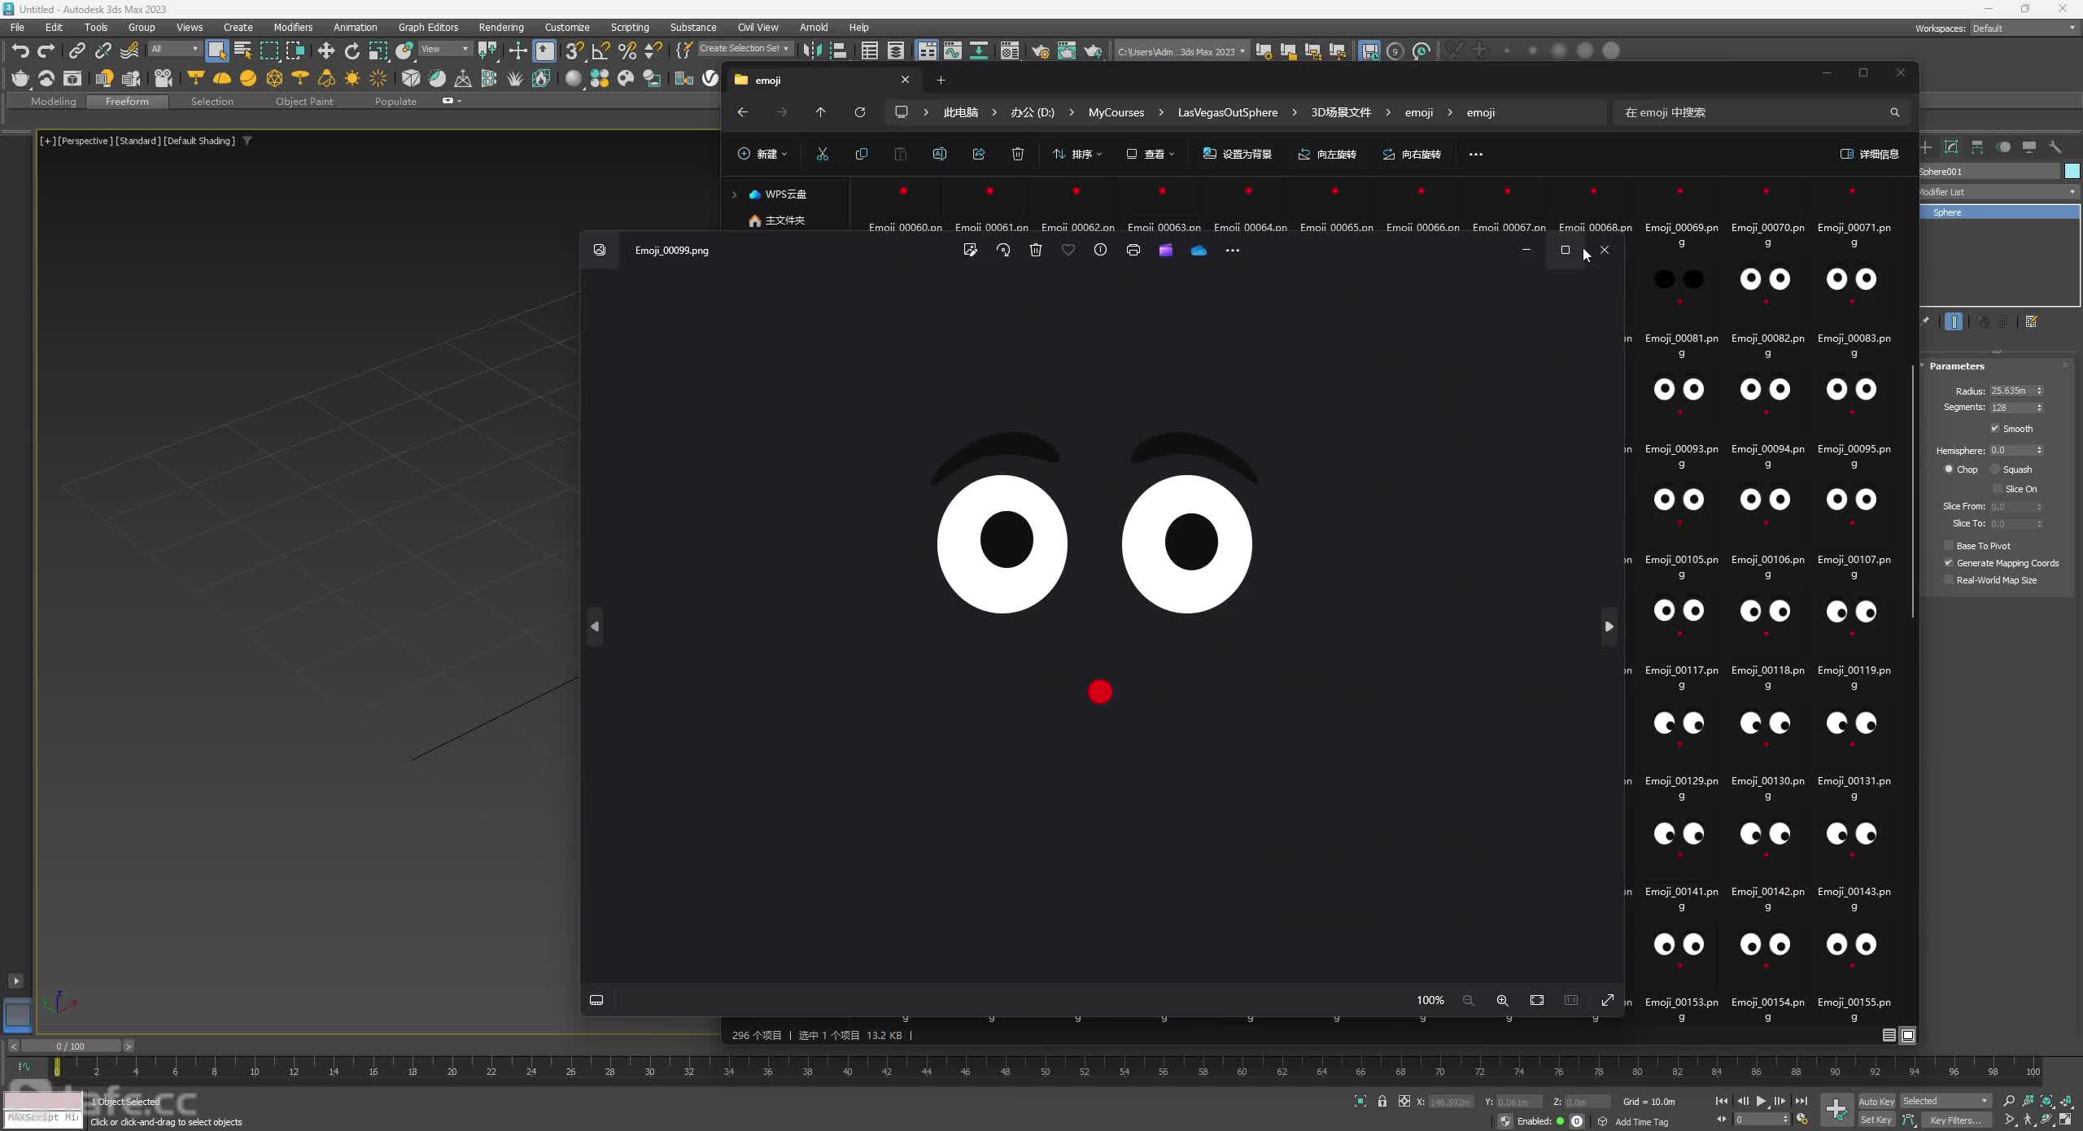2083x1131 pixels.
Task: Activate the Select Object tool
Action: [x=216, y=50]
